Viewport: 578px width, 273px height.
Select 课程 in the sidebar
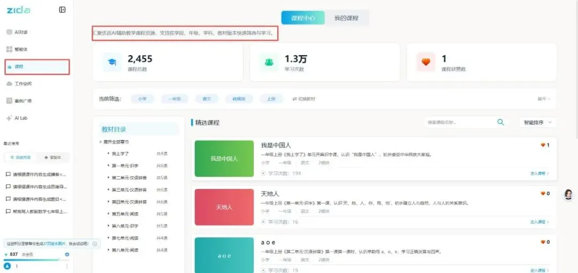point(37,67)
